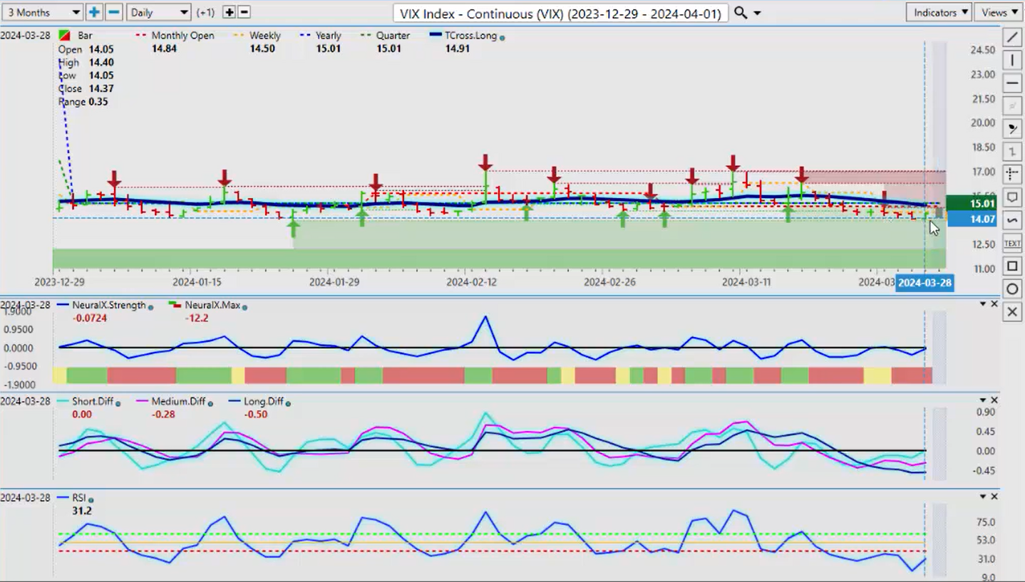Close the Short/Medium/Long Diff panel
Viewport: 1025px width, 582px height.
994,400
